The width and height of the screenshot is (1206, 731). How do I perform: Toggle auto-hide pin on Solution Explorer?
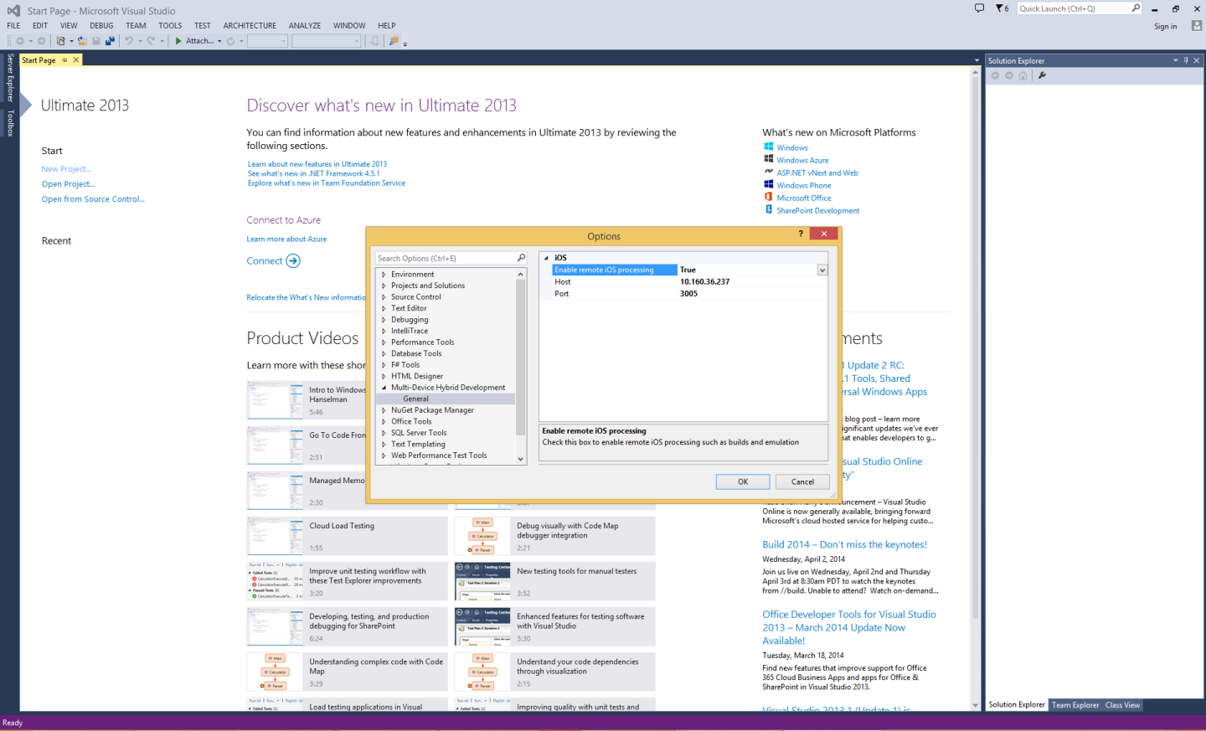(1186, 60)
